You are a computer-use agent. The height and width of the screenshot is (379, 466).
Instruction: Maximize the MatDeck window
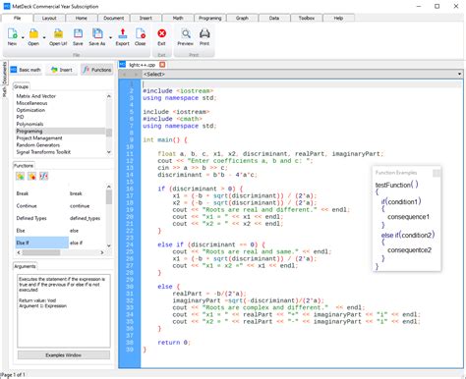point(437,6)
